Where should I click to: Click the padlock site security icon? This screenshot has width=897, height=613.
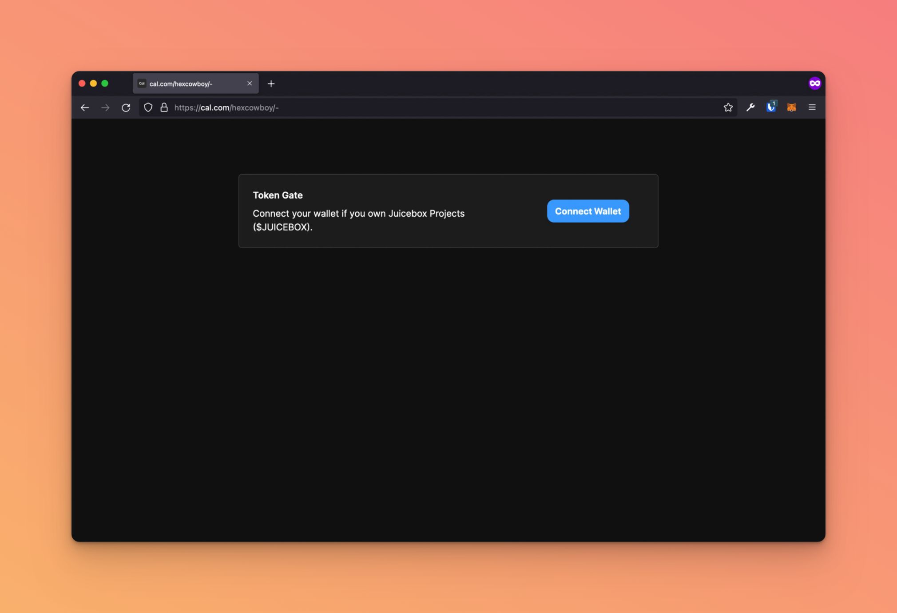pyautogui.click(x=164, y=107)
